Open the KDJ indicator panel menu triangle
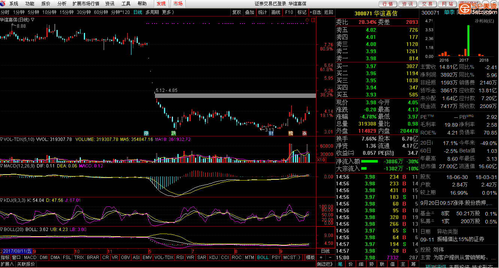Image resolution: width=499 pixels, height=268 pixels. tap(1, 200)
